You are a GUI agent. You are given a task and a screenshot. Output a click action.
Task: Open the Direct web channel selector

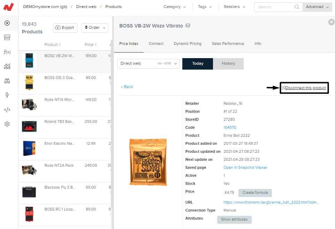149,64
